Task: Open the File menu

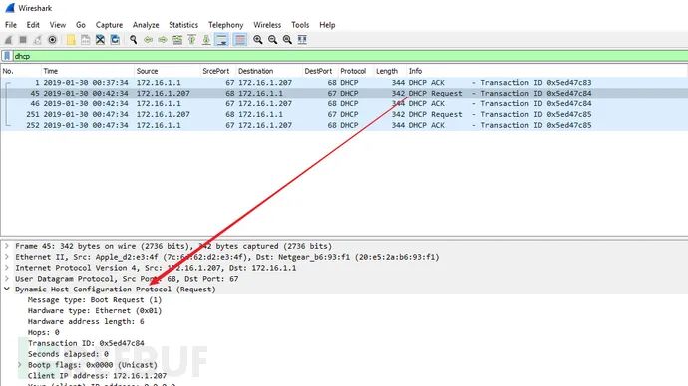Action: 11,25
